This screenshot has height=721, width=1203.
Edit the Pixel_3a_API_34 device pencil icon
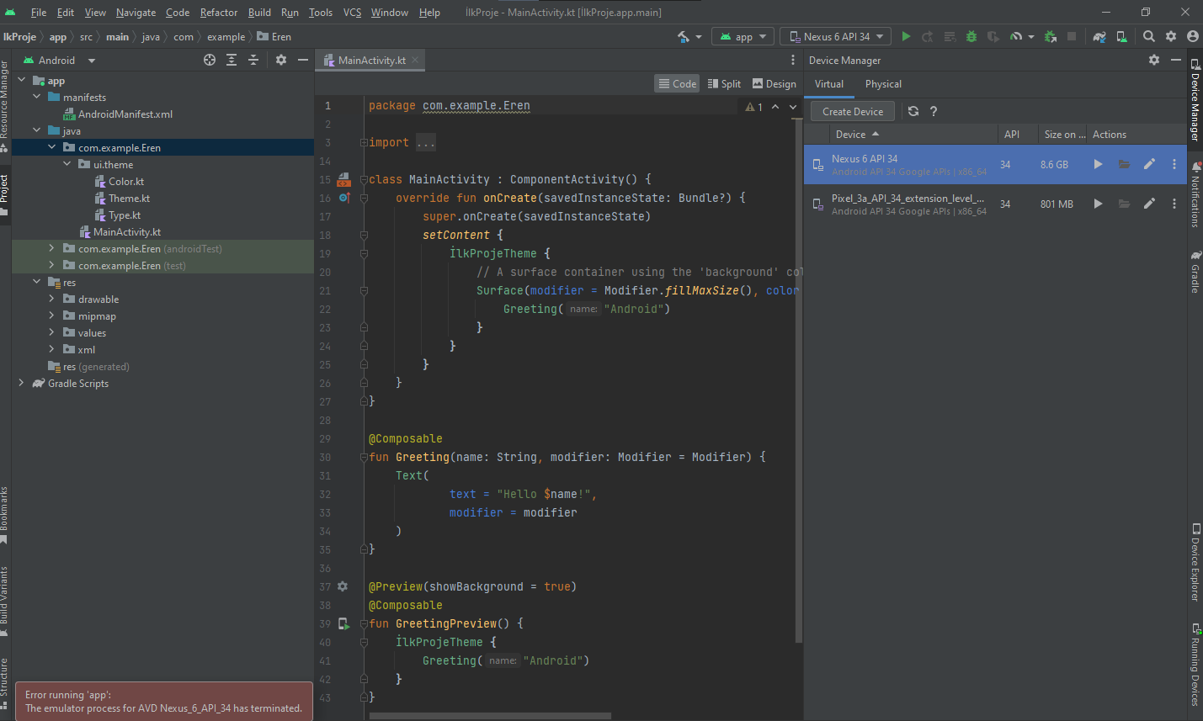1149,204
